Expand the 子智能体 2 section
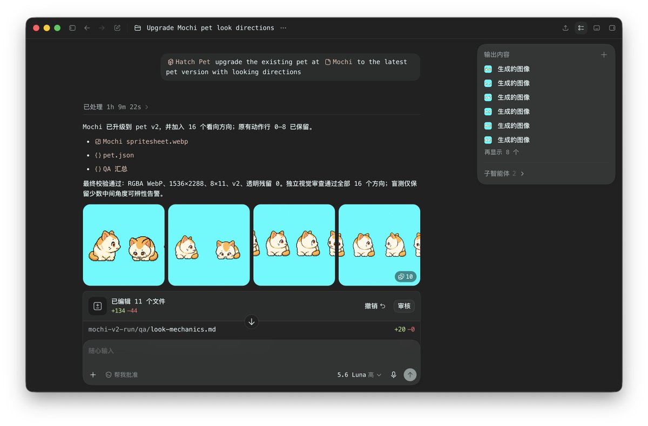 pyautogui.click(x=504, y=174)
